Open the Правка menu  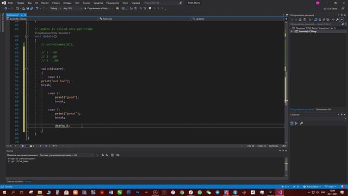pyautogui.click(x=21, y=3)
